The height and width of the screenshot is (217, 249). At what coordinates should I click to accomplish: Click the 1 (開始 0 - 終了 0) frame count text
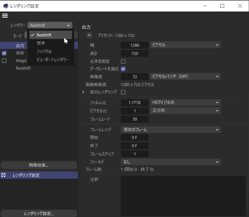tap(137, 169)
